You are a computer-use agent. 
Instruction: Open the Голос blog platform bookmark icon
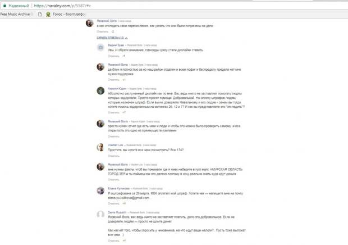(48, 14)
